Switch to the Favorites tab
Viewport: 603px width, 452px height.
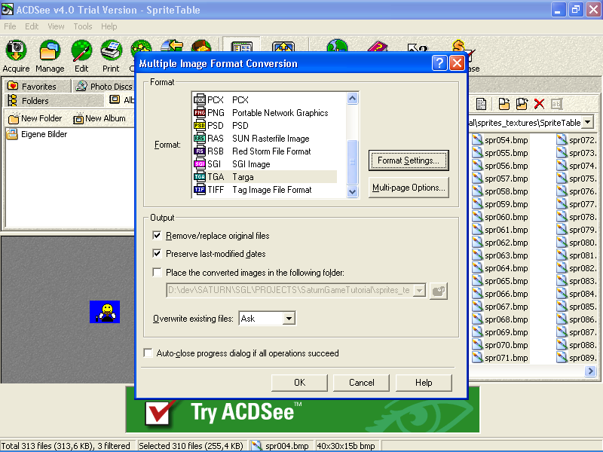[38, 86]
